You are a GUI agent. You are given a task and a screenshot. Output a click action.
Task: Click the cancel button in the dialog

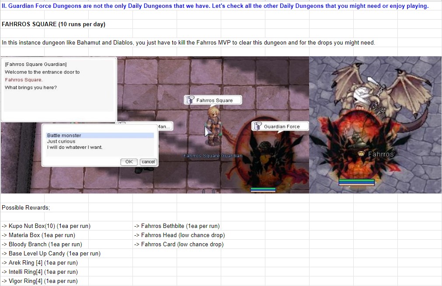[148, 162]
